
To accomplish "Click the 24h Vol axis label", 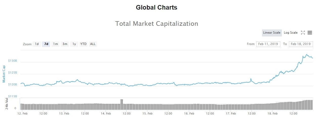I will tap(7, 104).
